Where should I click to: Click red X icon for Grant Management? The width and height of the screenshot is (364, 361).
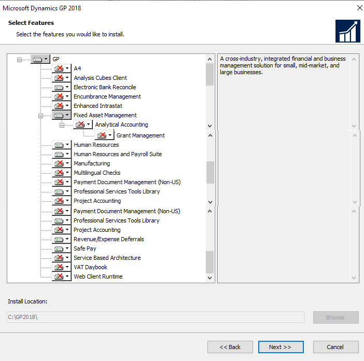click(x=102, y=135)
